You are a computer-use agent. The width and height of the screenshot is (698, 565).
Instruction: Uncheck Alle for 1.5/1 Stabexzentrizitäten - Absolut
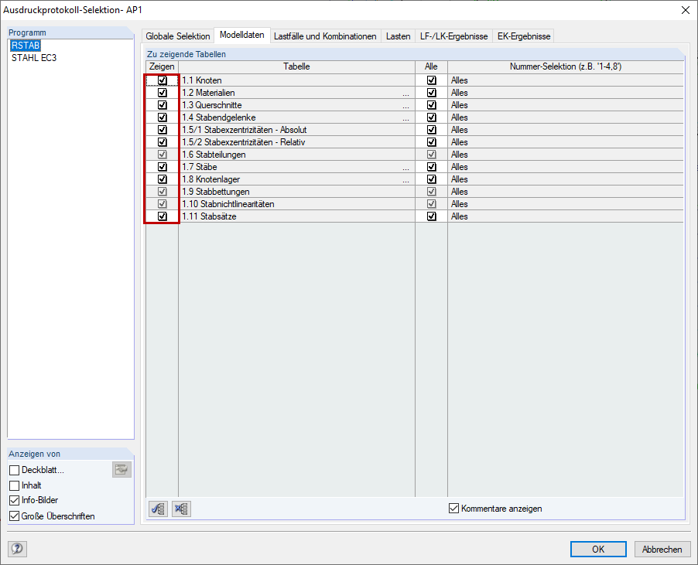431,129
